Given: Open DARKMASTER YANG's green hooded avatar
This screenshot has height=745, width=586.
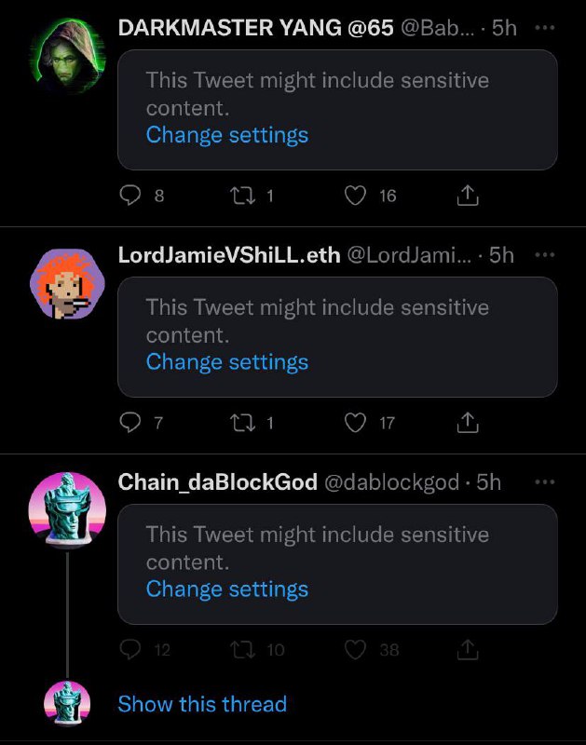Looking at the screenshot, I should (67, 56).
